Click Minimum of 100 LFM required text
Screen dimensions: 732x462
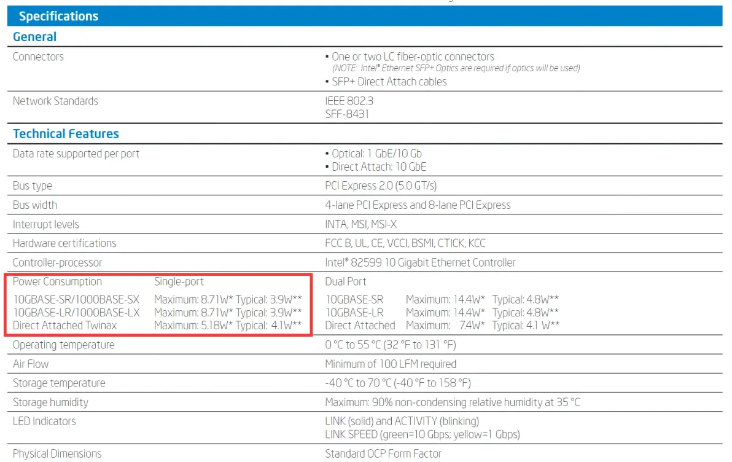point(391,364)
